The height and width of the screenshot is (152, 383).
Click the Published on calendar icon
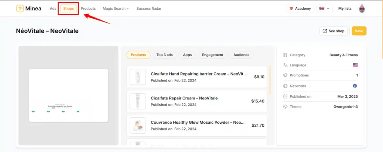(x=285, y=96)
